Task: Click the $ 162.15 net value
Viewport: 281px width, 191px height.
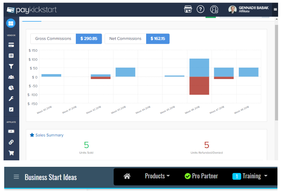Action: (x=158, y=39)
